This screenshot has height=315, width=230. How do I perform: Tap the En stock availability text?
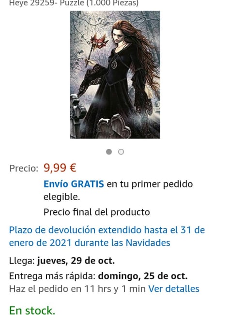(x=32, y=310)
